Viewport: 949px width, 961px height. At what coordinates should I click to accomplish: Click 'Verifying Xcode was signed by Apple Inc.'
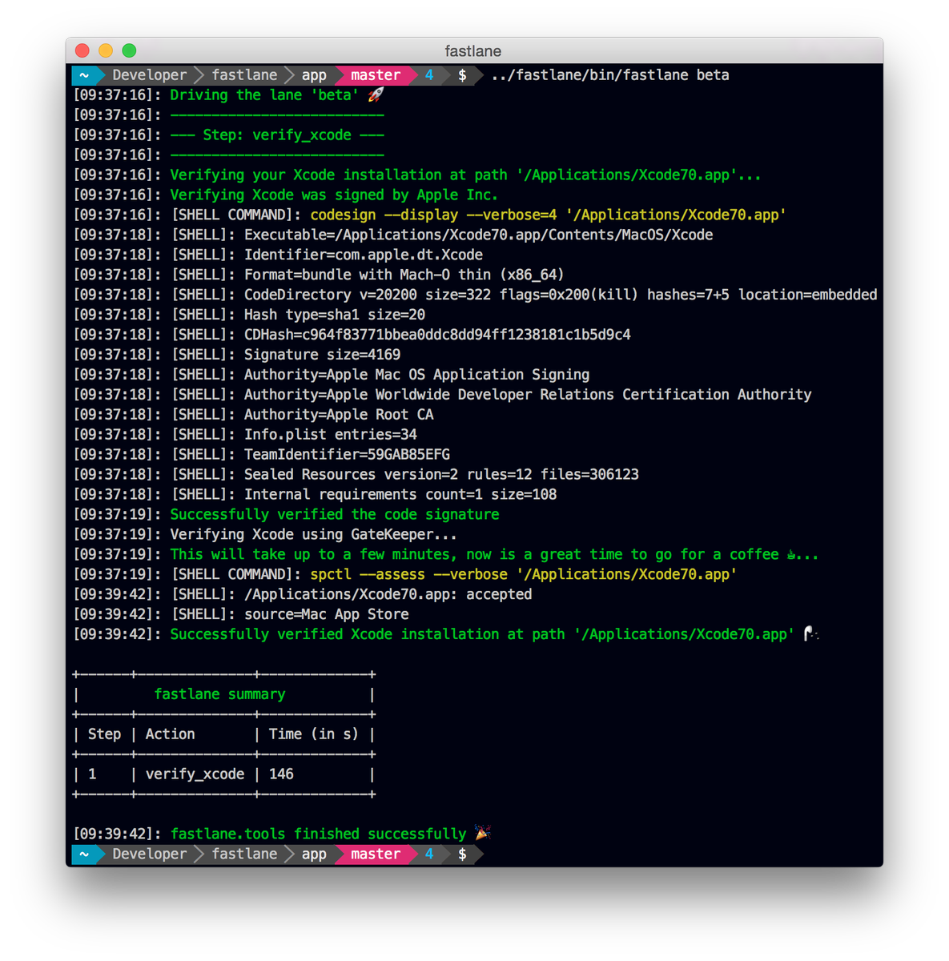click(x=334, y=195)
